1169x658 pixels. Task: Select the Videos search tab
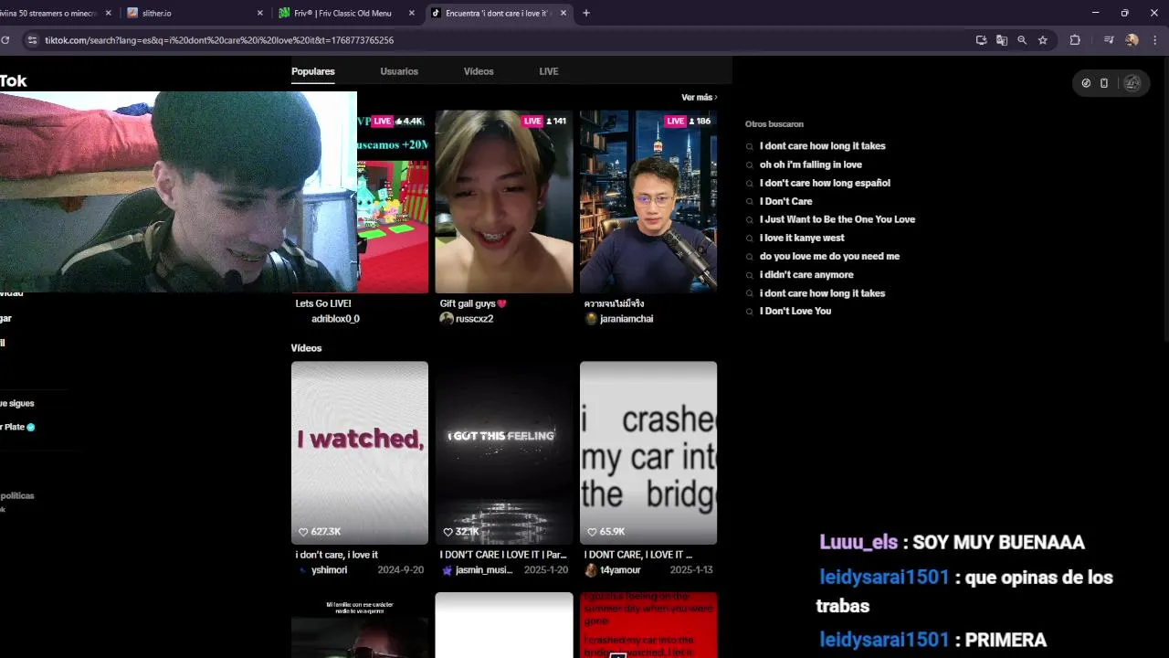(x=479, y=71)
